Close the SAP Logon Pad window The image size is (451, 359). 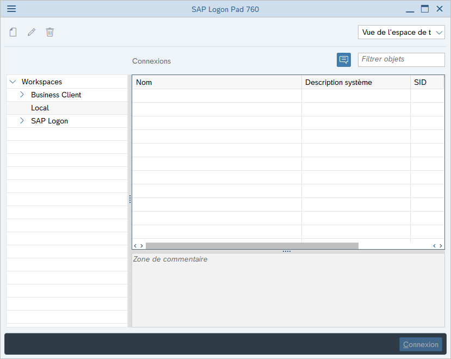point(440,9)
